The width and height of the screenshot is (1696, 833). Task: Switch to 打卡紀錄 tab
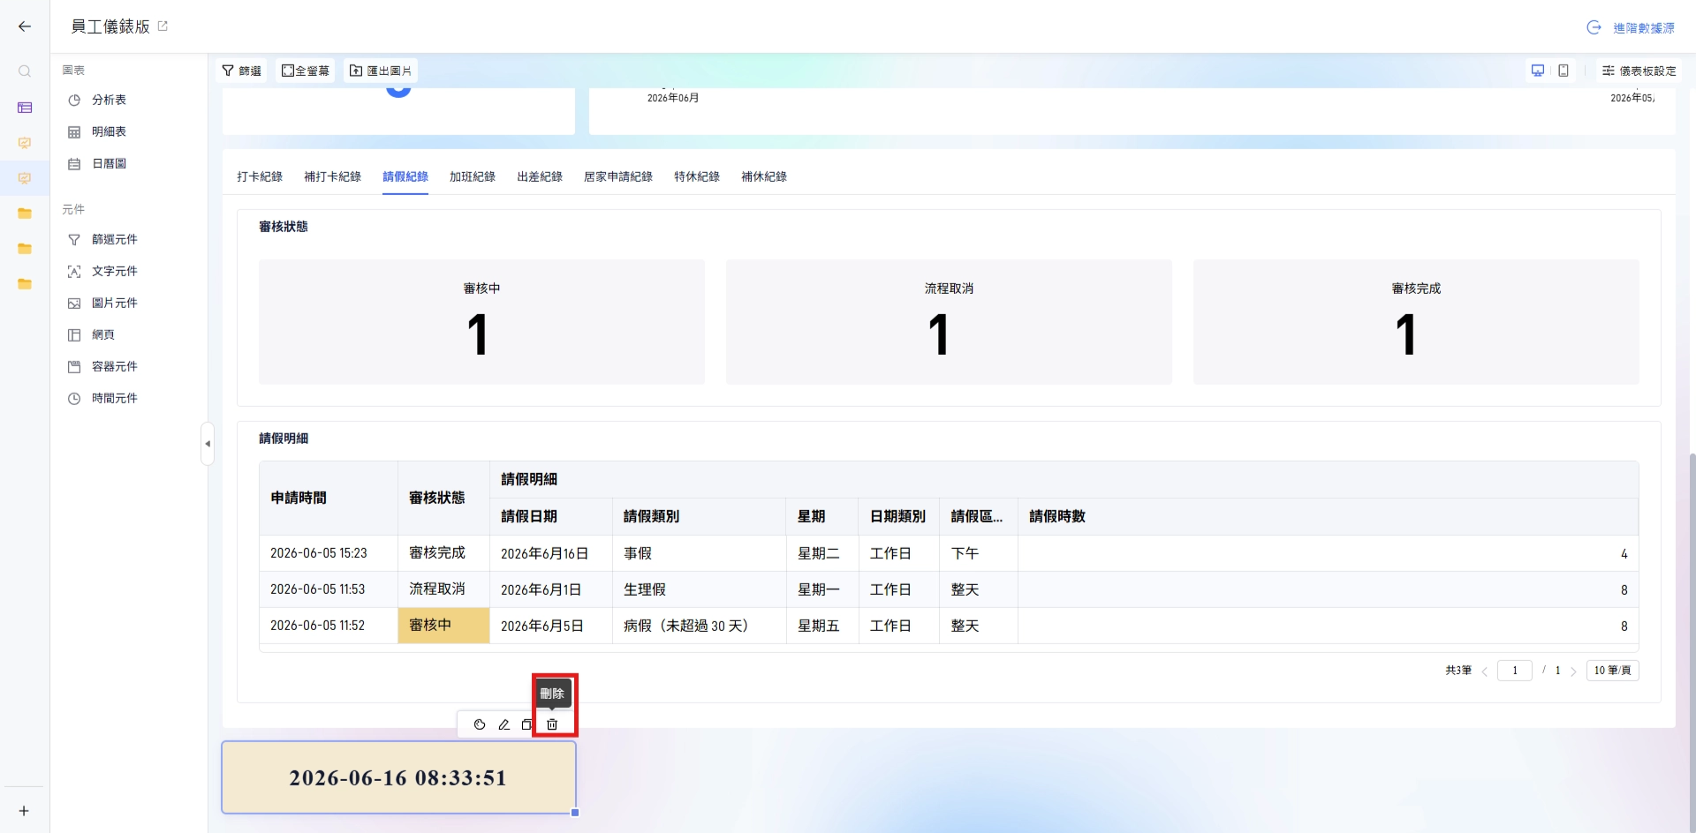point(260,176)
